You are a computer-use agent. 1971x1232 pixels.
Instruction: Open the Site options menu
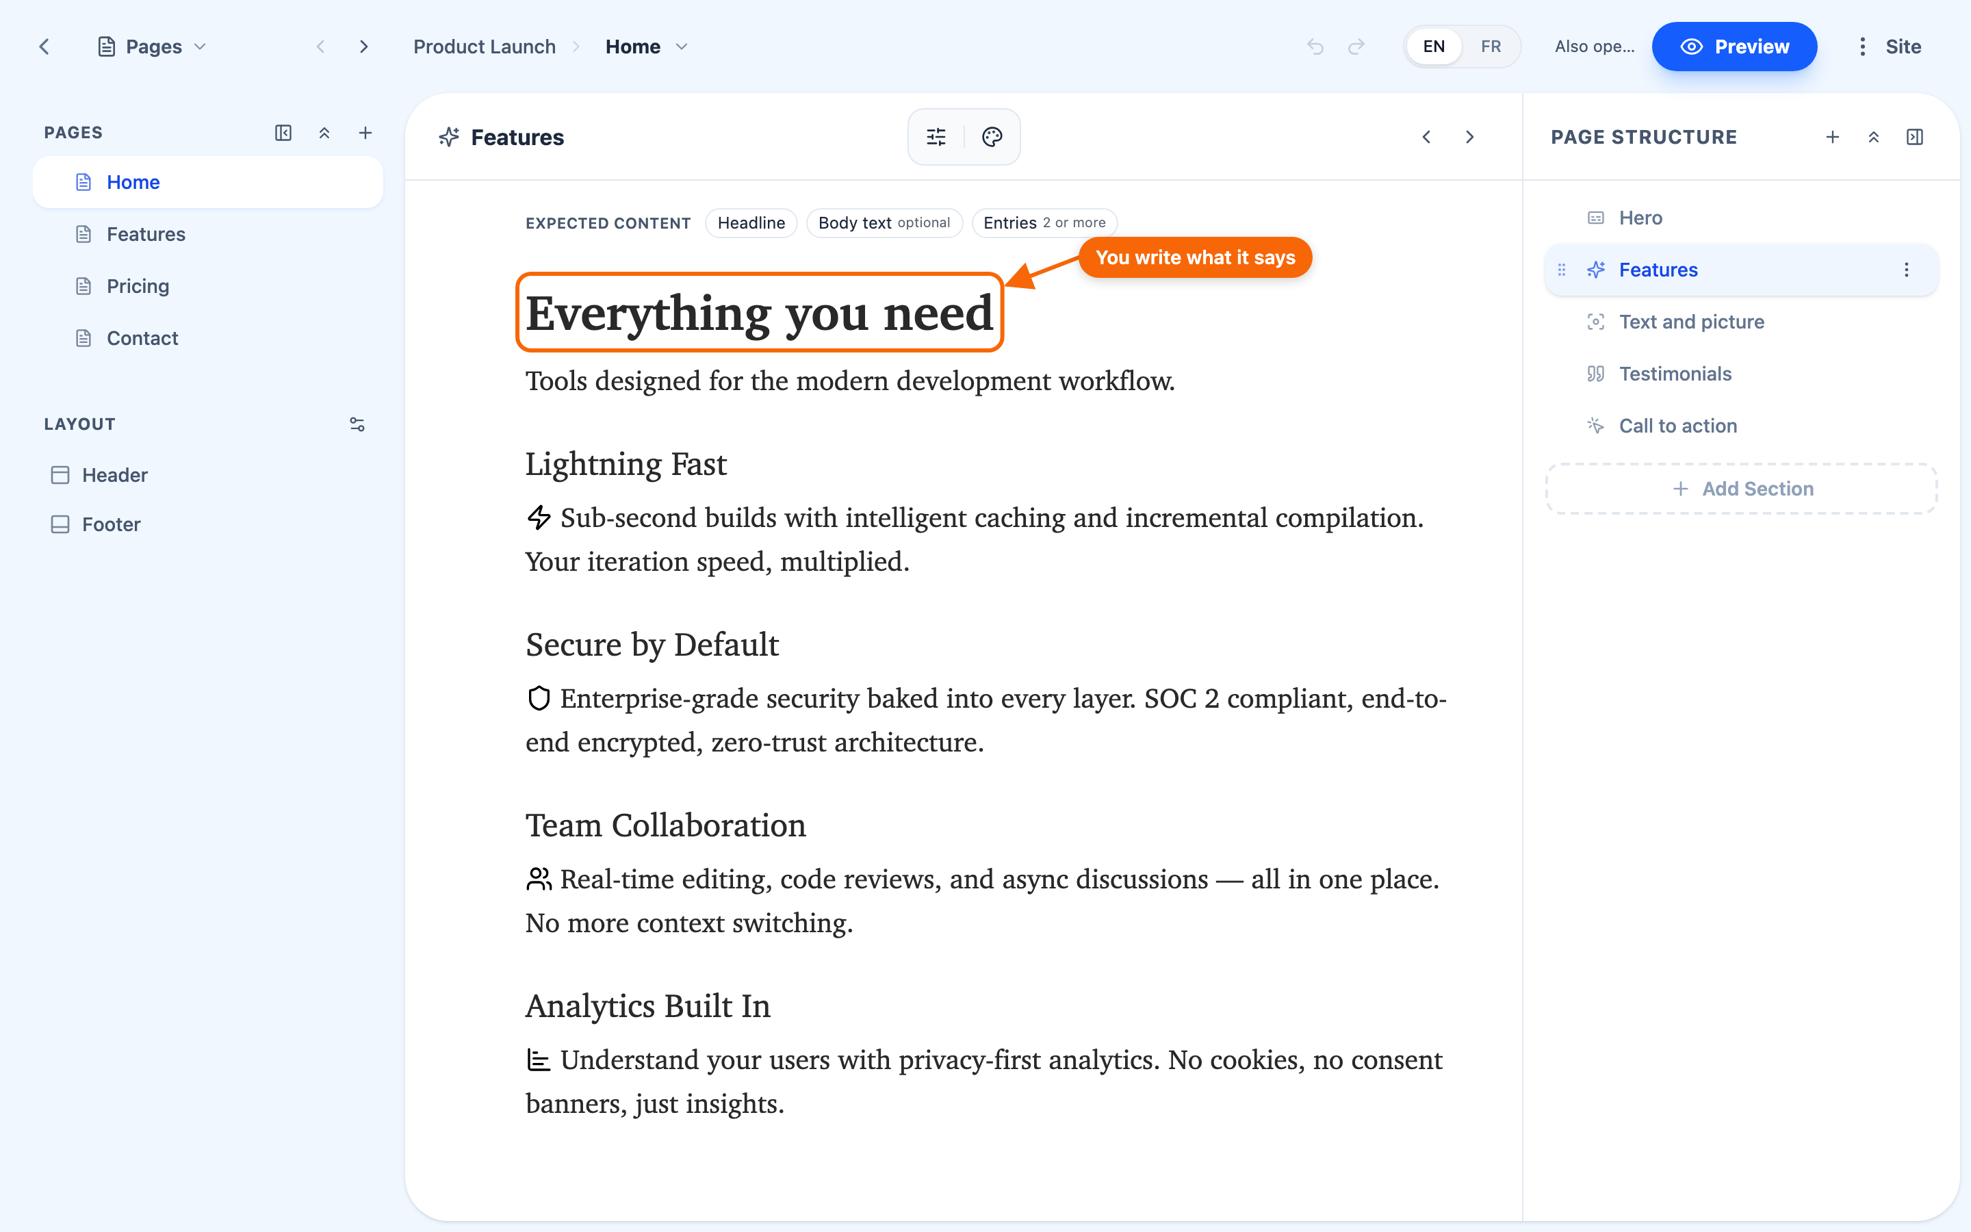tap(1890, 47)
